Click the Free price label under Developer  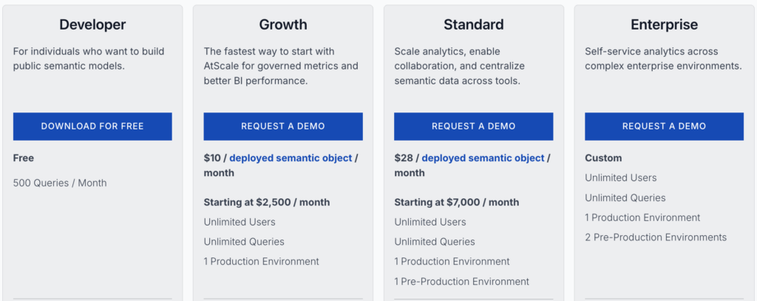click(24, 158)
